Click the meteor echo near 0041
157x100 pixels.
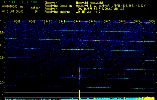[x=20, y=74]
